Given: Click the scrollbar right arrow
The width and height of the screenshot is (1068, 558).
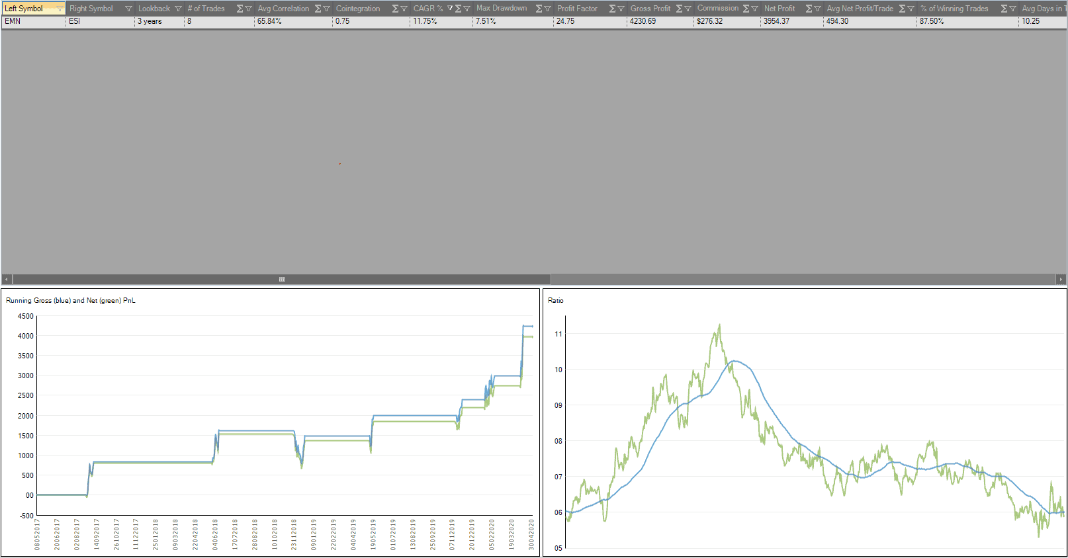Looking at the screenshot, I should (1061, 279).
